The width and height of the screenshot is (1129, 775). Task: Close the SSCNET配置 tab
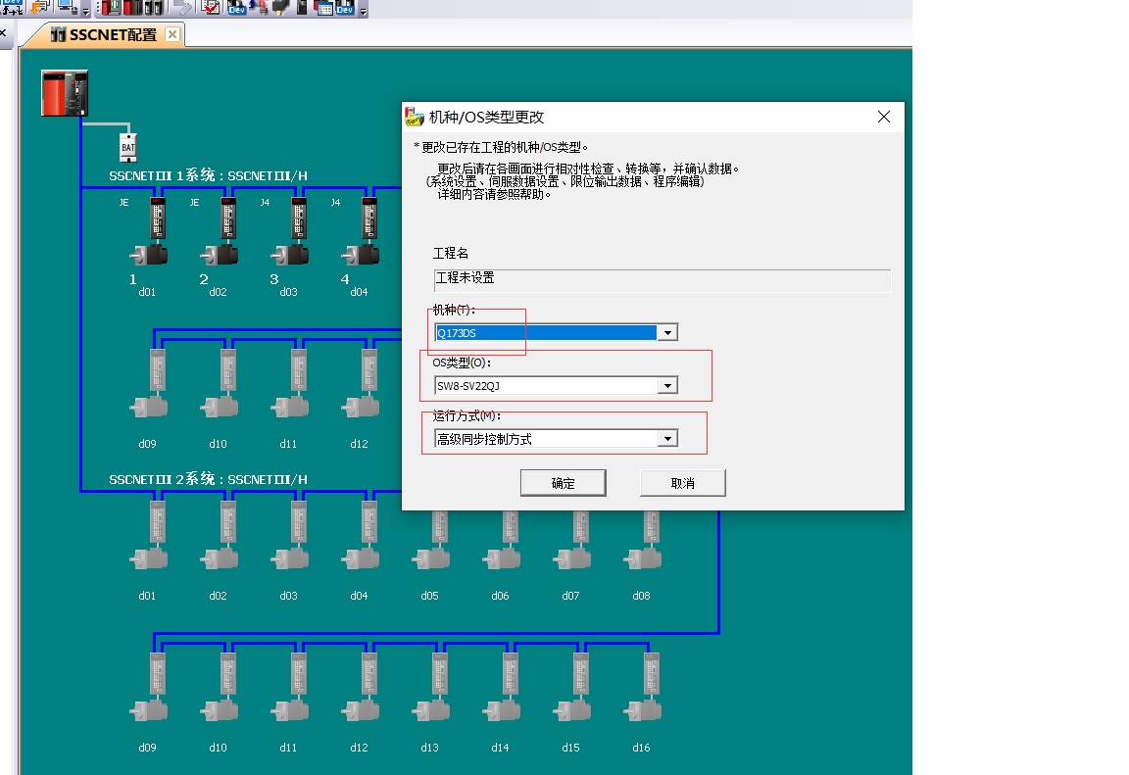coord(172,34)
